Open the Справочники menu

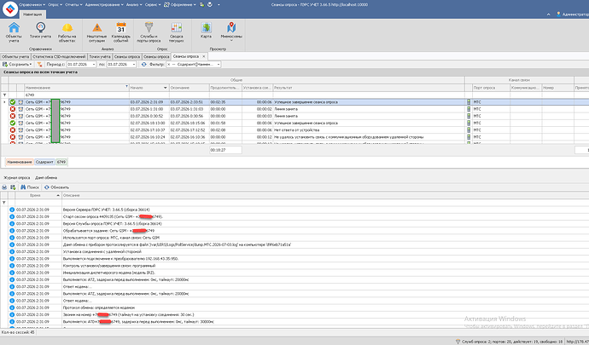tap(32, 4)
